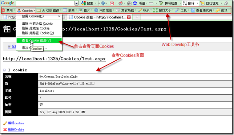Viewport: 234px width, 135px height.
Task: Click the Pkid=999&TestValue value cell
Action: pos(135,83)
